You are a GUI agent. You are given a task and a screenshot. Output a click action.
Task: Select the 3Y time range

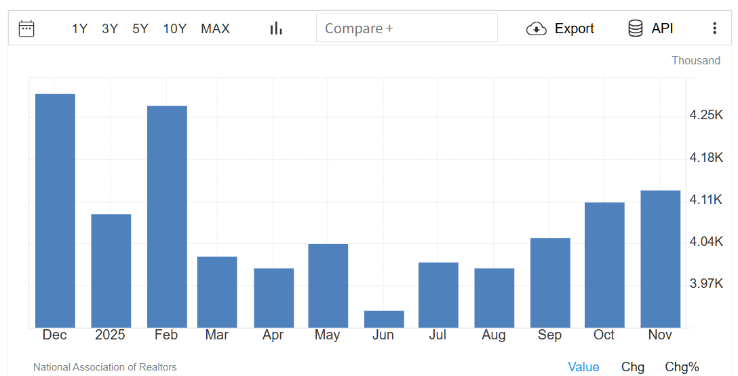110,28
